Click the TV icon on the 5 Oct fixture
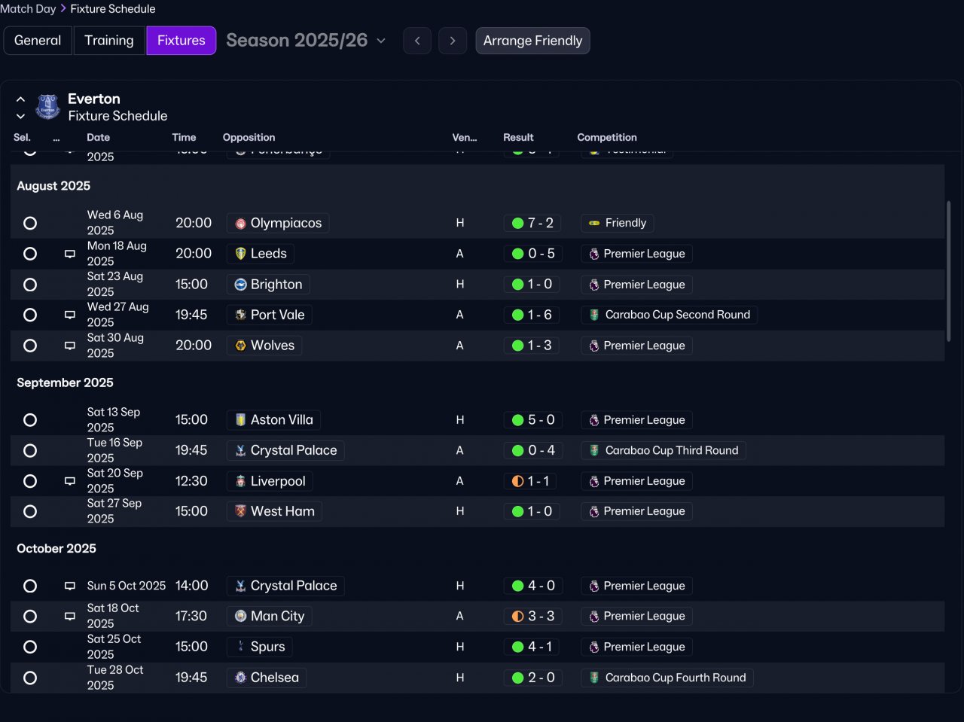This screenshot has height=722, width=964. pyautogui.click(x=70, y=586)
